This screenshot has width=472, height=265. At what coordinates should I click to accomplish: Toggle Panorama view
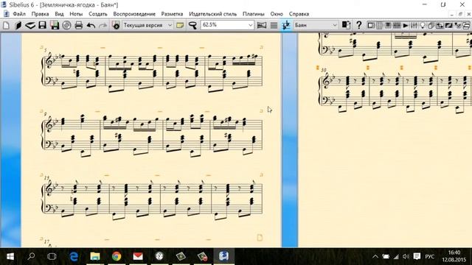[262, 25]
